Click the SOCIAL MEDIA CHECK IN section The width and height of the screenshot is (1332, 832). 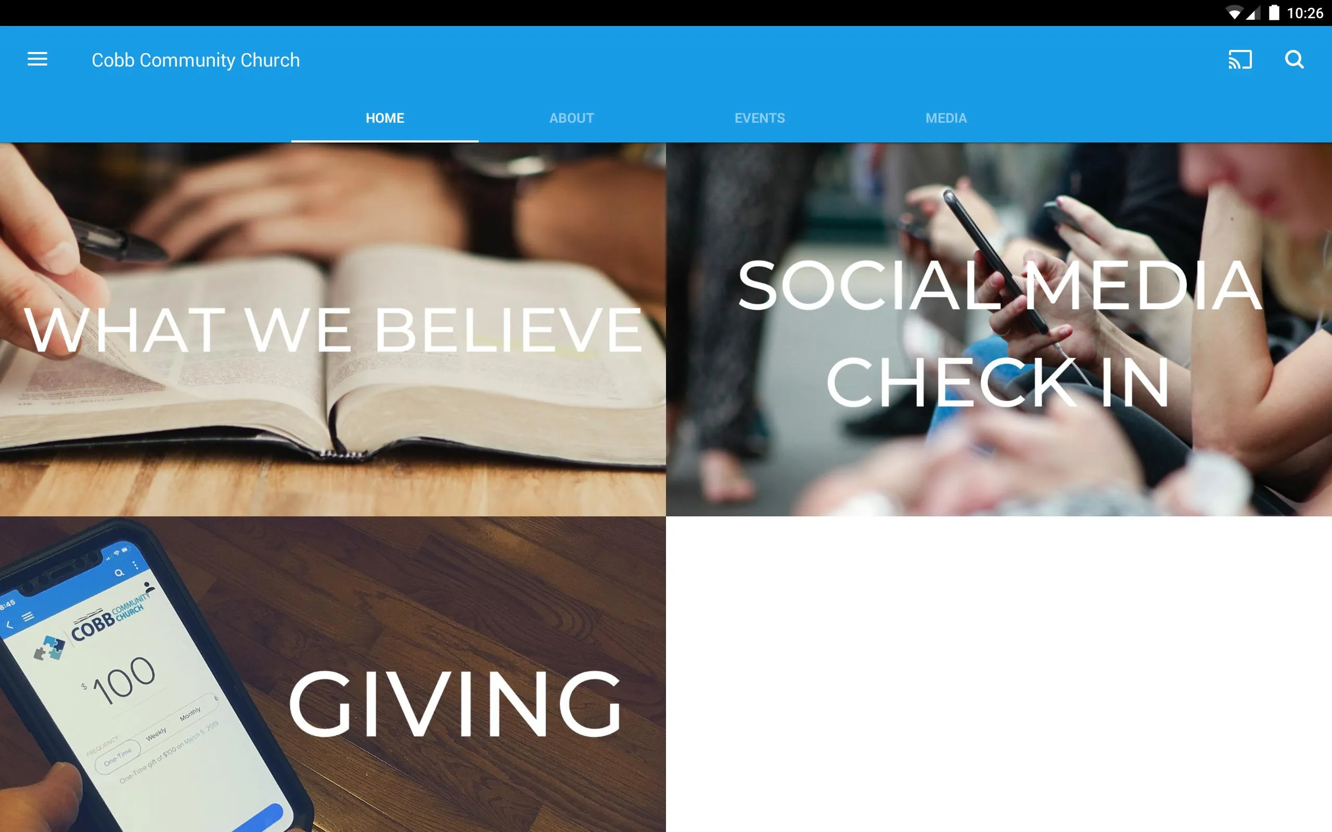click(x=998, y=329)
